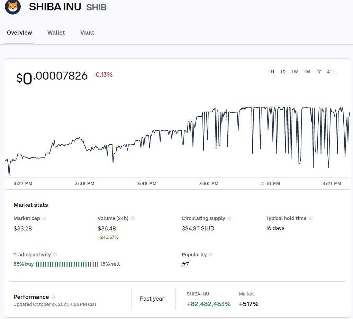Switch to the Wallet tab

coord(56,33)
